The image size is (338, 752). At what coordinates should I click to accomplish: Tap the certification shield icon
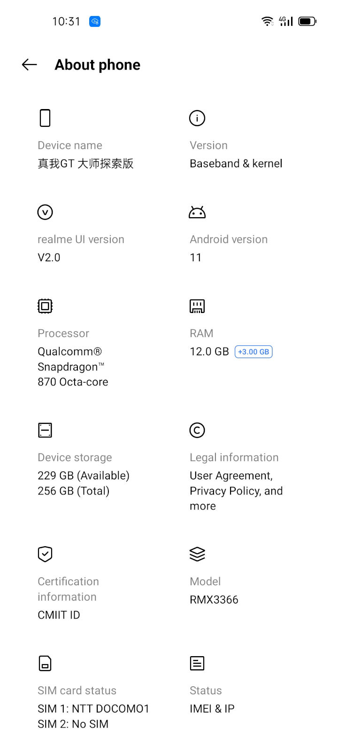(x=45, y=554)
